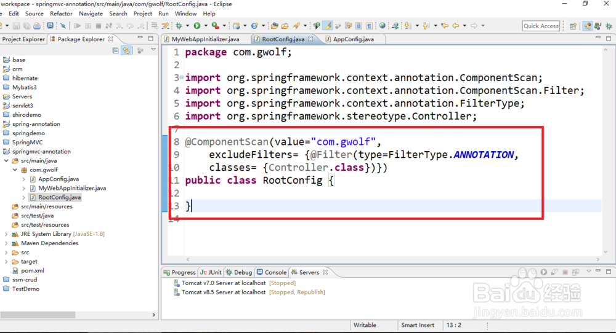Click the Open Web Browser globe icon
Screen dimensions: 616x333
click(382, 26)
